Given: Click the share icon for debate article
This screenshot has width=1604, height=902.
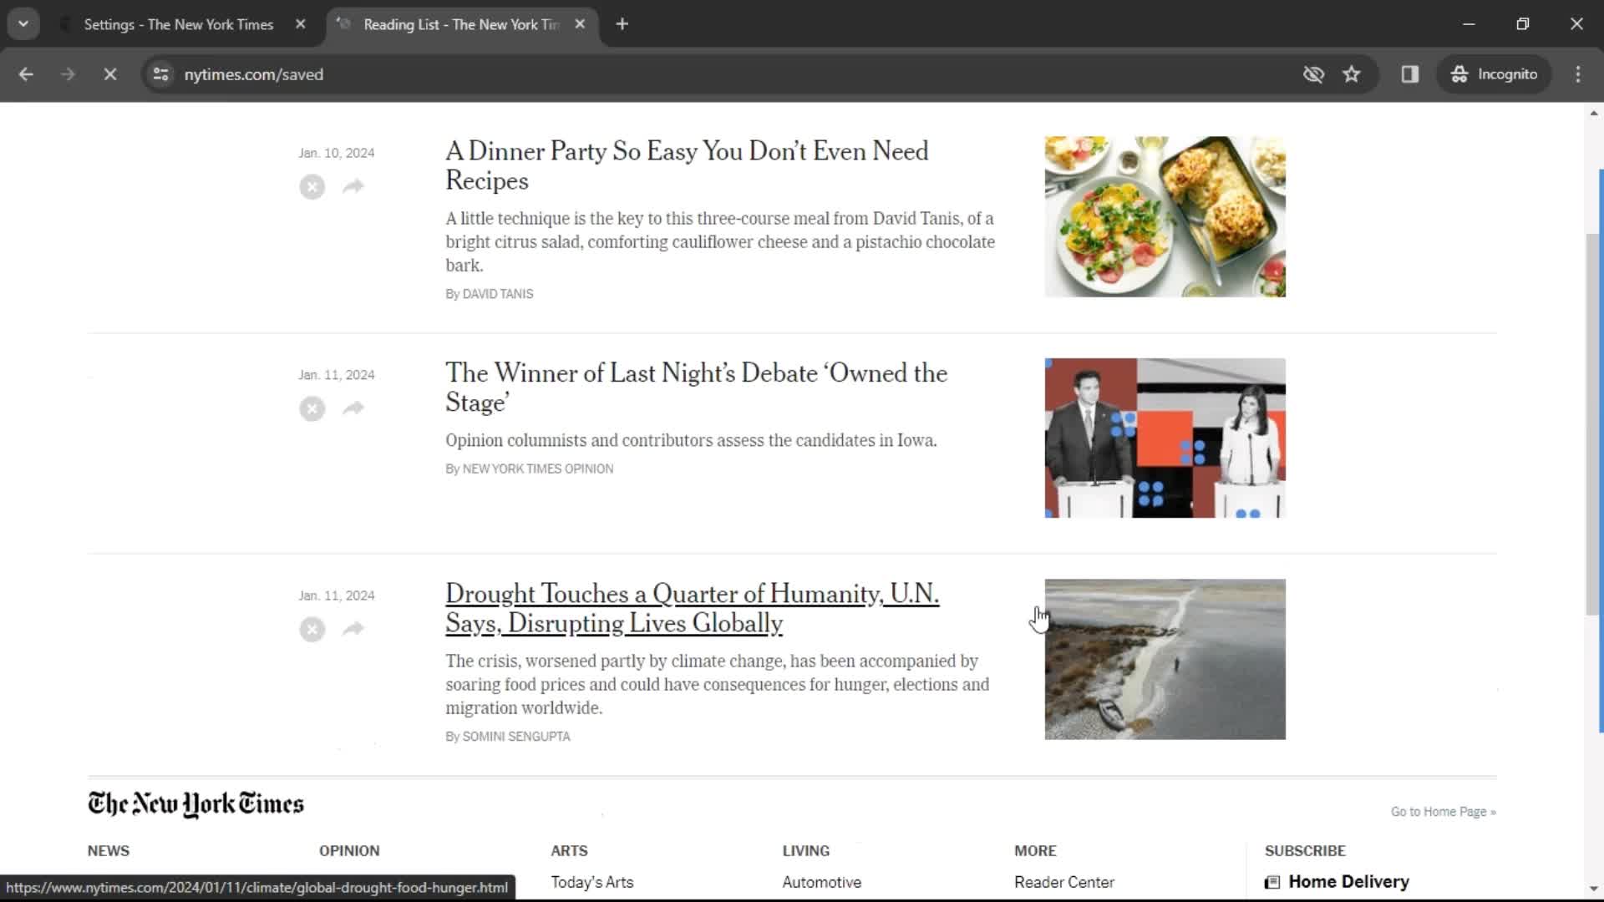Looking at the screenshot, I should coord(353,408).
